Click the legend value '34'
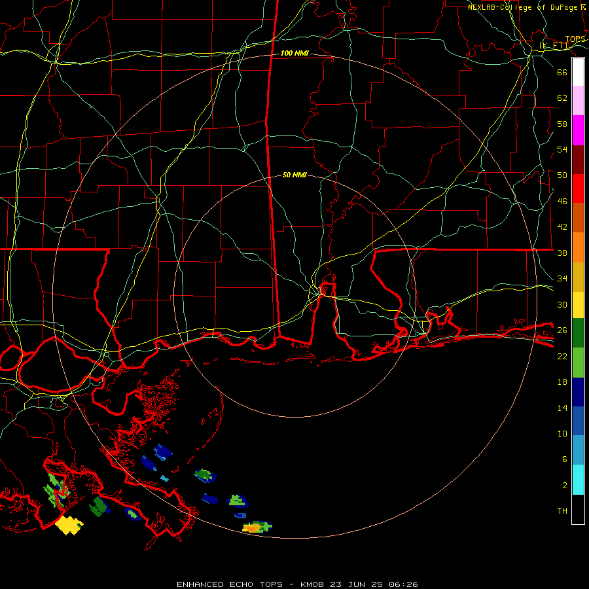Screen dimensions: 589x589 point(562,279)
